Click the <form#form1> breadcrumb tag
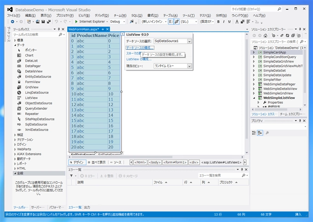 (x=175, y=162)
